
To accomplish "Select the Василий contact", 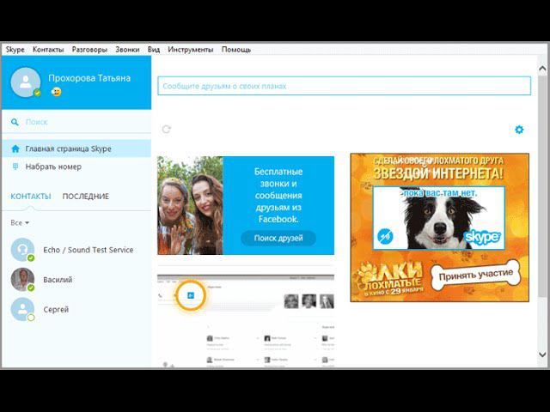I will pyautogui.click(x=76, y=280).
